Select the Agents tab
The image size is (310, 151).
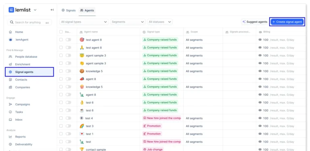click(87, 10)
